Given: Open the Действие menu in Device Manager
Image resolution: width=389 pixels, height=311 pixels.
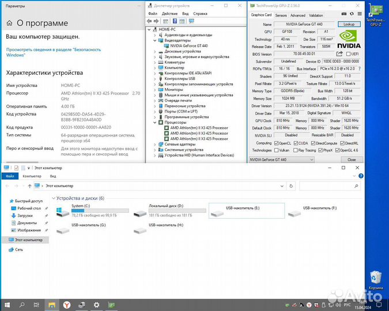Looking at the screenshot, I should pos(169,13).
